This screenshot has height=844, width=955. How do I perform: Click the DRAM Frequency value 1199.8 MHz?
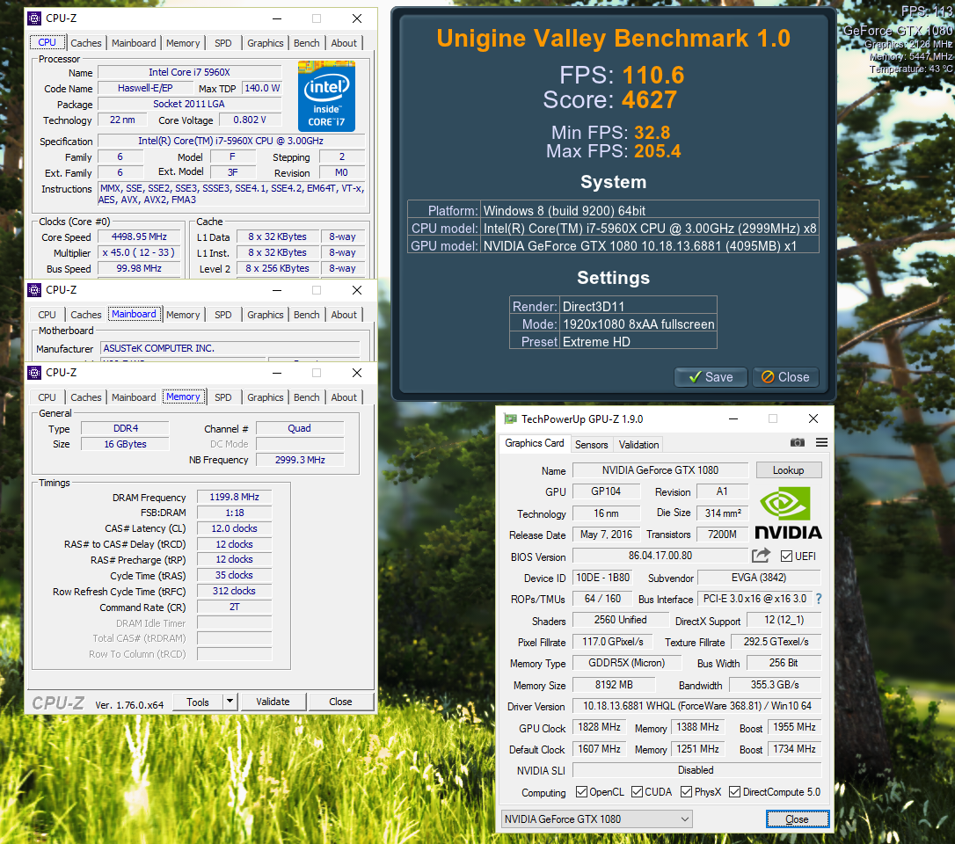tap(234, 497)
